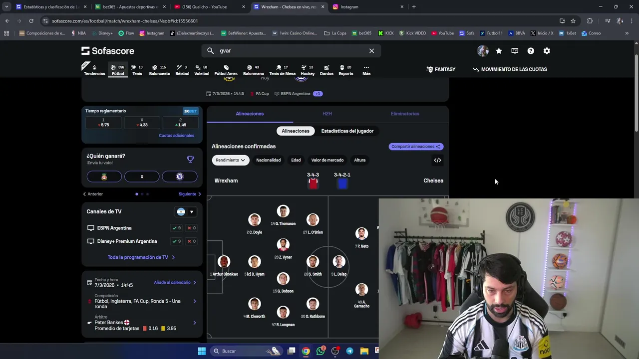Select Estadísticas del jugador sub-tab

(x=347, y=131)
